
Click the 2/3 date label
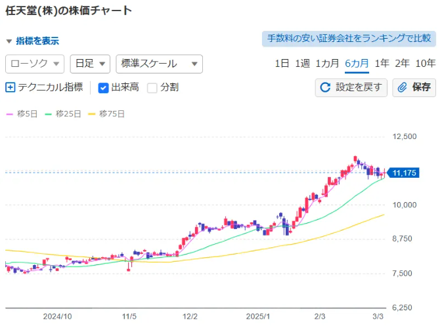click(x=320, y=316)
